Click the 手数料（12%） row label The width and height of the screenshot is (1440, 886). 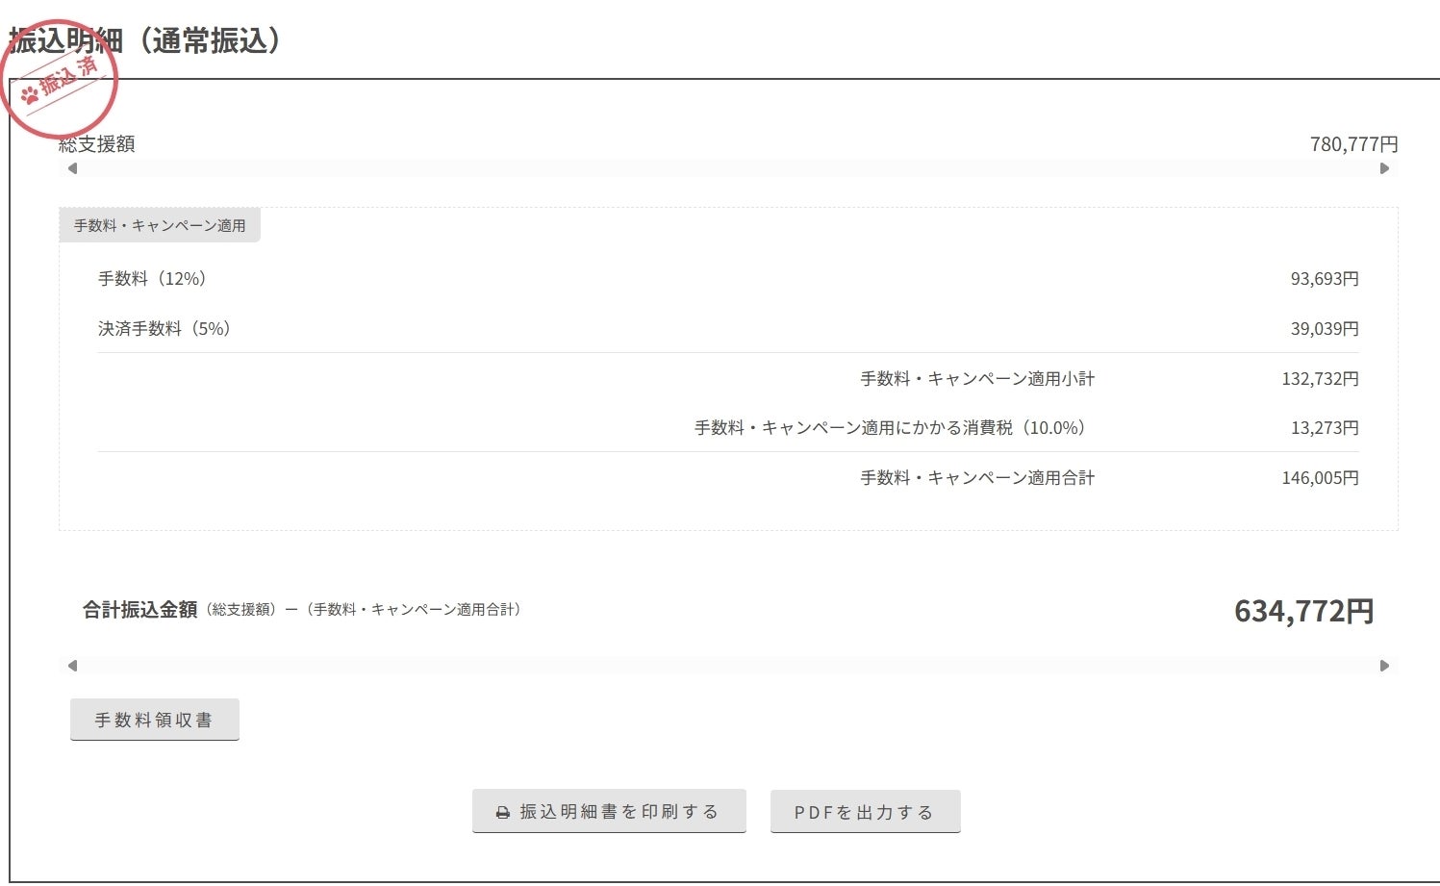tap(153, 279)
